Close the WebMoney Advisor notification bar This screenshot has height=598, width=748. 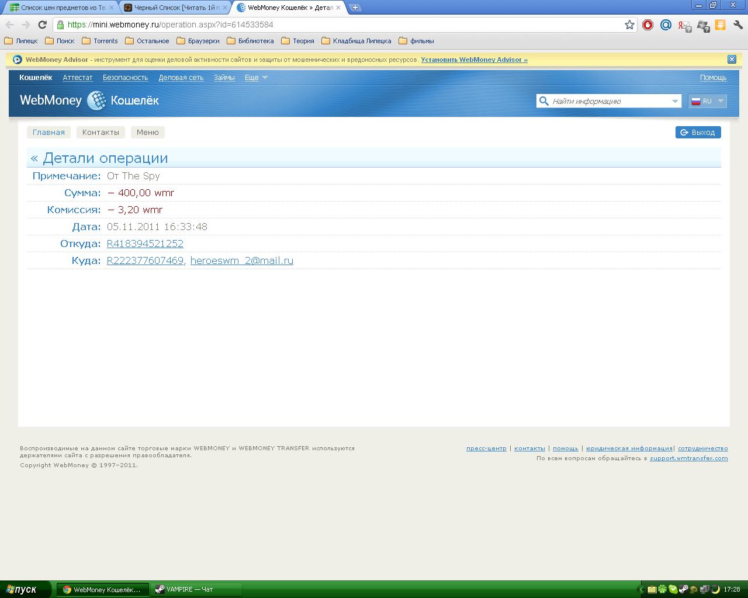tap(732, 59)
